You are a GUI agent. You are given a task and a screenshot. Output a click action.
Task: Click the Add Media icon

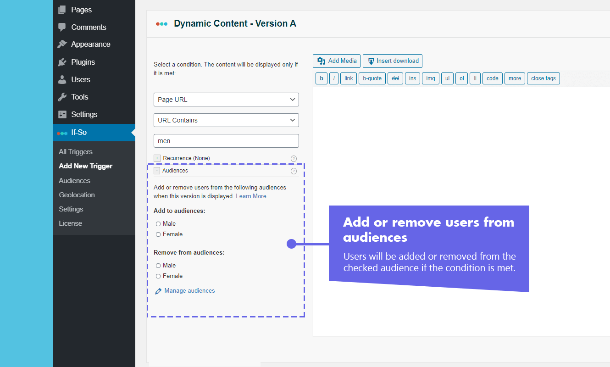click(321, 61)
